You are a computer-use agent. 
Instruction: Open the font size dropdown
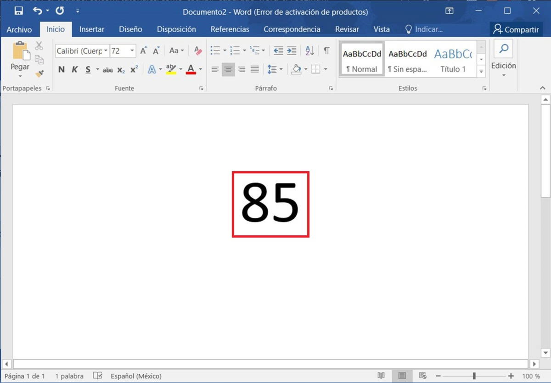click(132, 50)
